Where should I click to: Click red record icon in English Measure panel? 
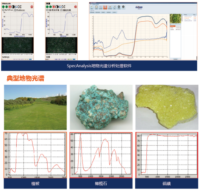click(10, 7)
